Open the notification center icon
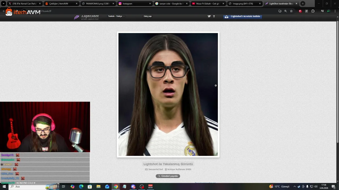Image resolution: width=339 pixels, height=190 pixels. tap(333, 187)
